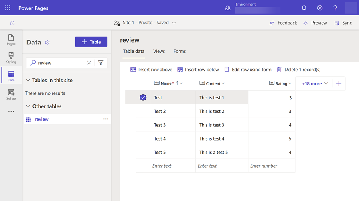This screenshot has height=201, width=359.
Task: Go to the Home icon
Action: 12,23
